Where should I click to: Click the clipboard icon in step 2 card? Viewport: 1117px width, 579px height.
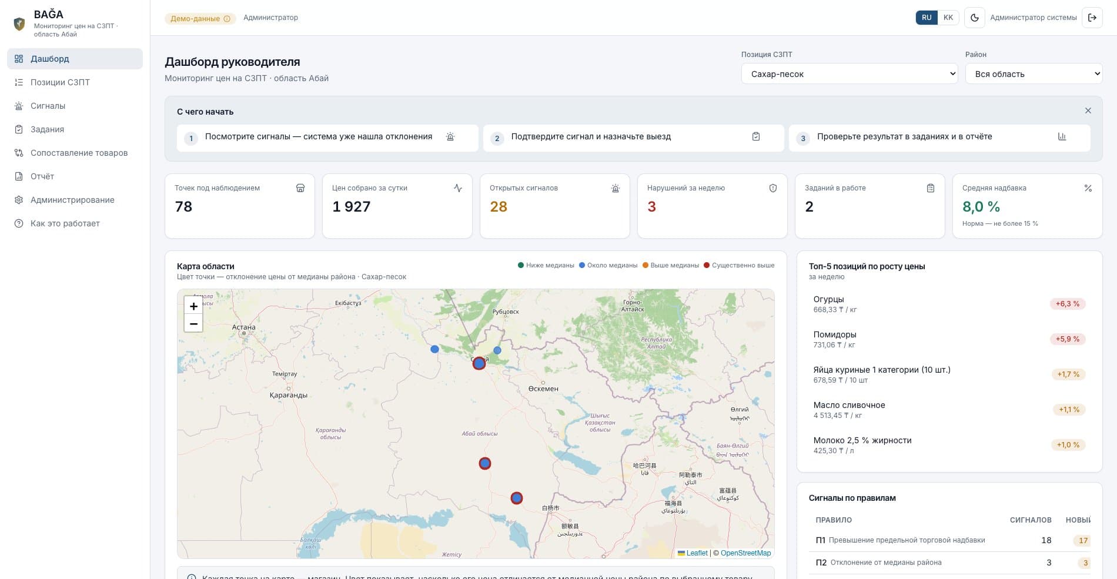pyautogui.click(x=756, y=136)
